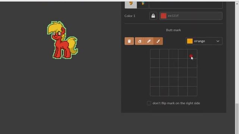
Task: Click the "Color 1" label
Action: 130,16
